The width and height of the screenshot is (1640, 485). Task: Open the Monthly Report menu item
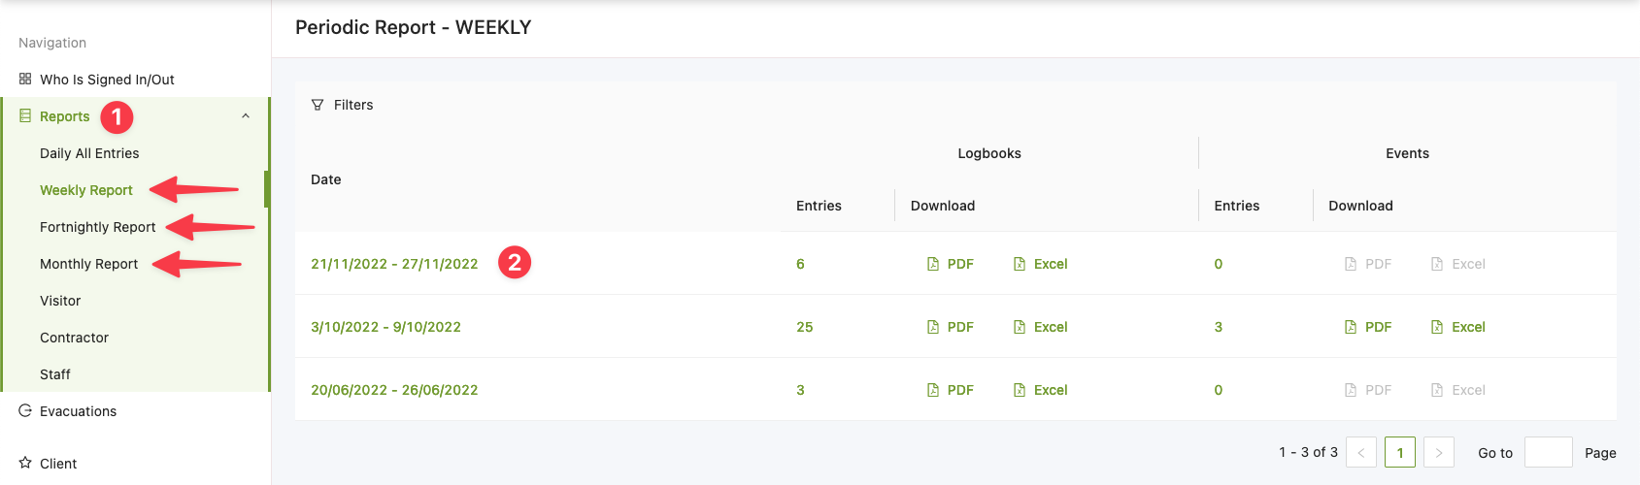coord(88,264)
